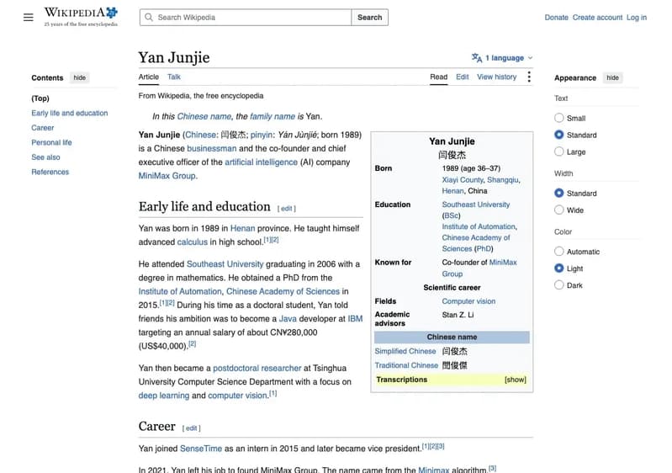Image resolution: width=672 pixels, height=473 pixels.
Task: Select Dark color mode
Action: coord(558,284)
